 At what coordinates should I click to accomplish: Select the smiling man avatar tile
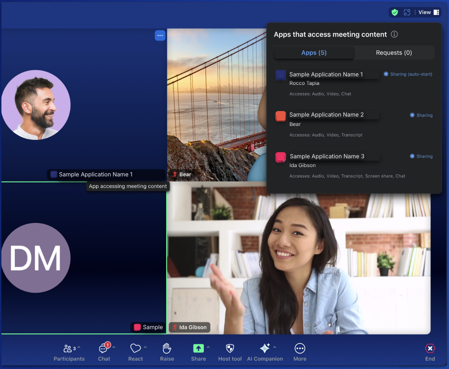coord(36,105)
